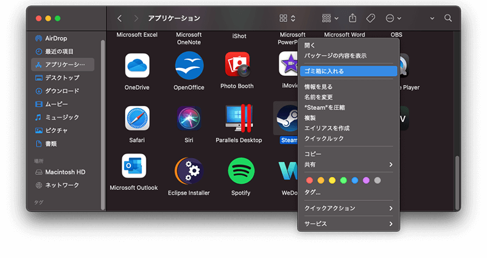Pick the blue tag color

(x=355, y=180)
